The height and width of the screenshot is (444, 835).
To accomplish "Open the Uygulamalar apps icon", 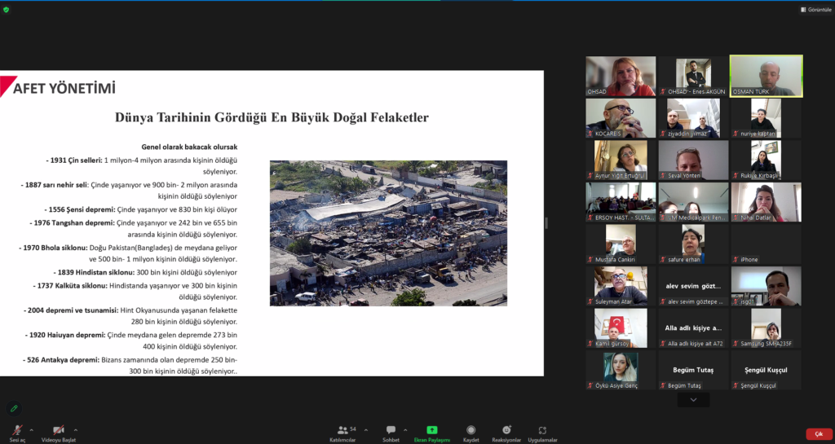I will point(542,430).
